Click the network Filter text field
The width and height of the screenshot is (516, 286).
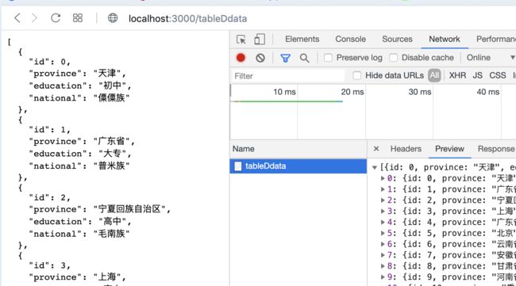click(288, 76)
